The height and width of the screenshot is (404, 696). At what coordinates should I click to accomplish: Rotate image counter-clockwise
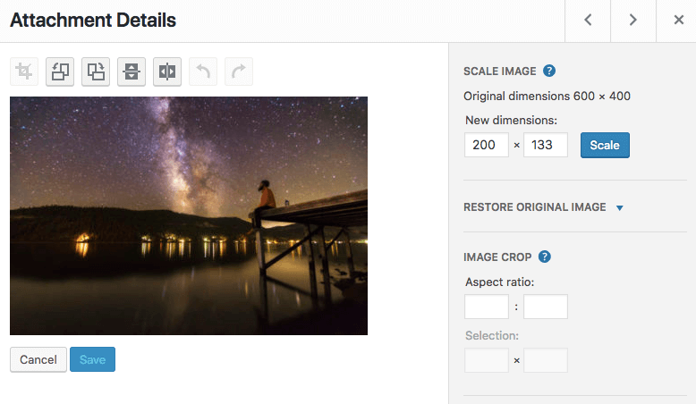coord(60,72)
